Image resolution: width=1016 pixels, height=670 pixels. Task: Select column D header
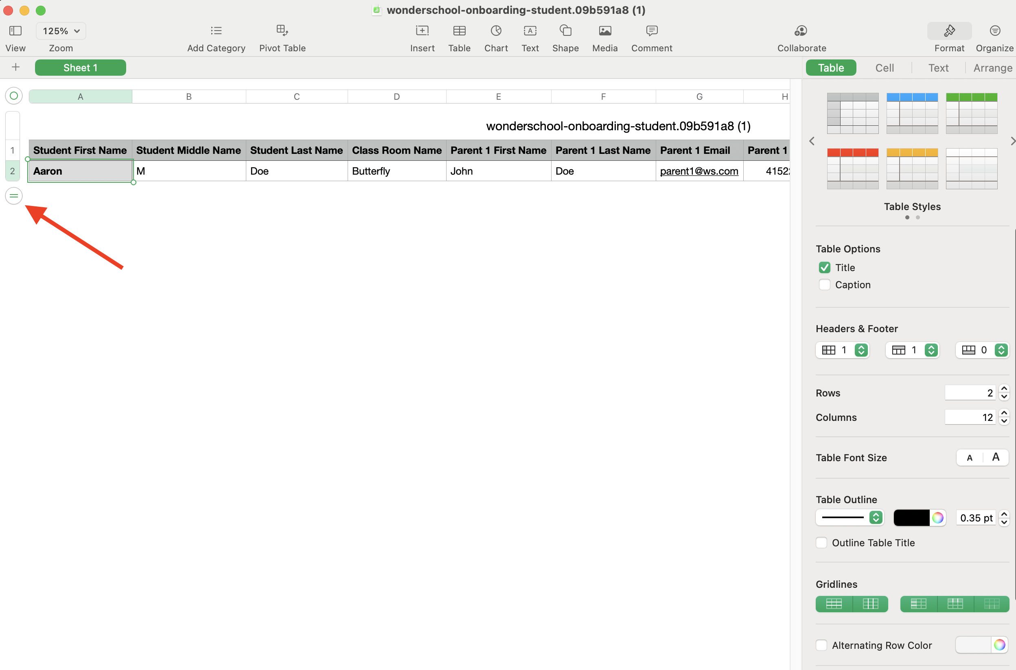397,96
